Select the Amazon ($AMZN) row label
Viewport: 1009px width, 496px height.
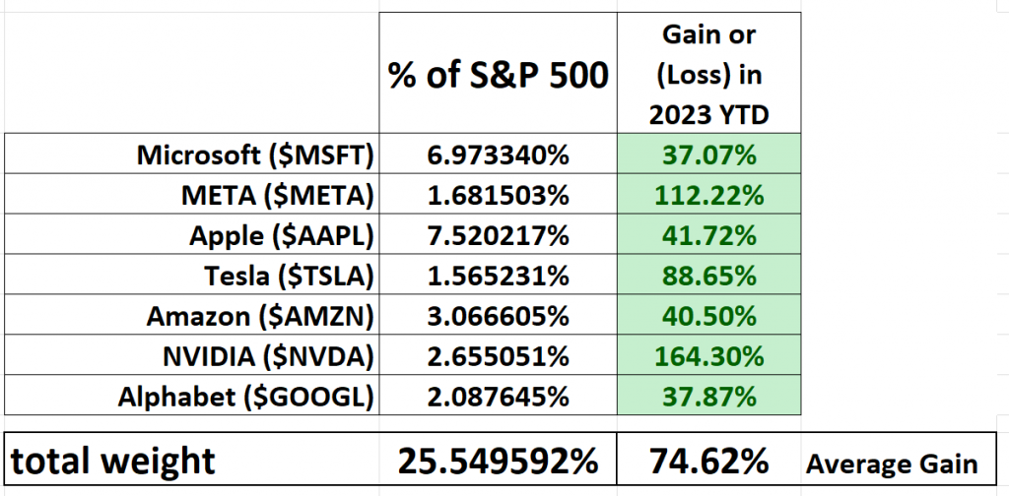pos(261,317)
